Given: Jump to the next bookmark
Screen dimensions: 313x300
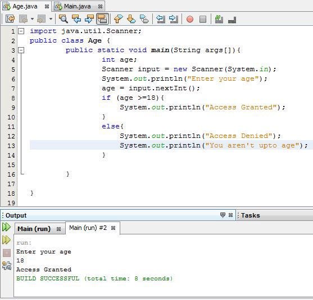Looking at the screenshot, I should pyautogui.click(x=131, y=19).
